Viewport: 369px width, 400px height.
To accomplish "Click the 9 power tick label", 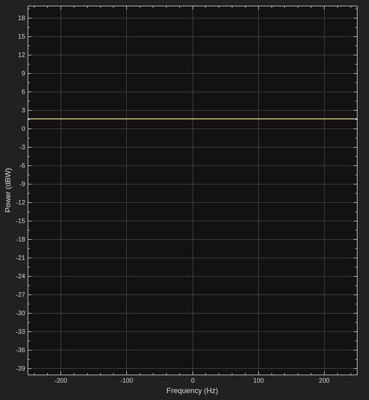I will (24, 73).
